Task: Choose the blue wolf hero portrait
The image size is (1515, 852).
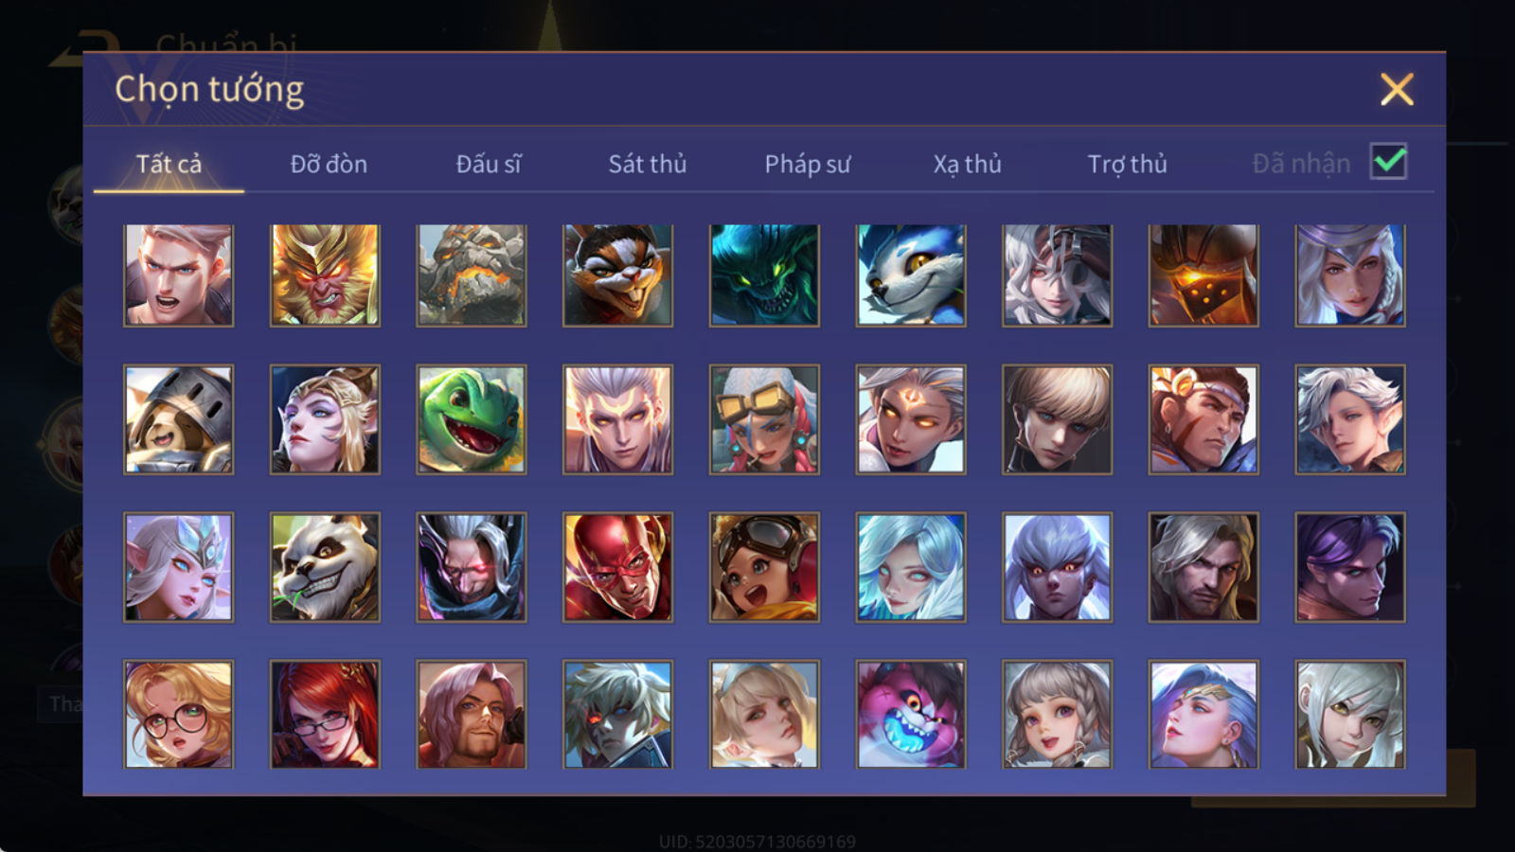Action: 911,275
